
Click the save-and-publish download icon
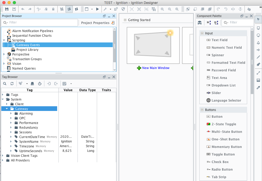click(x=14, y=9)
